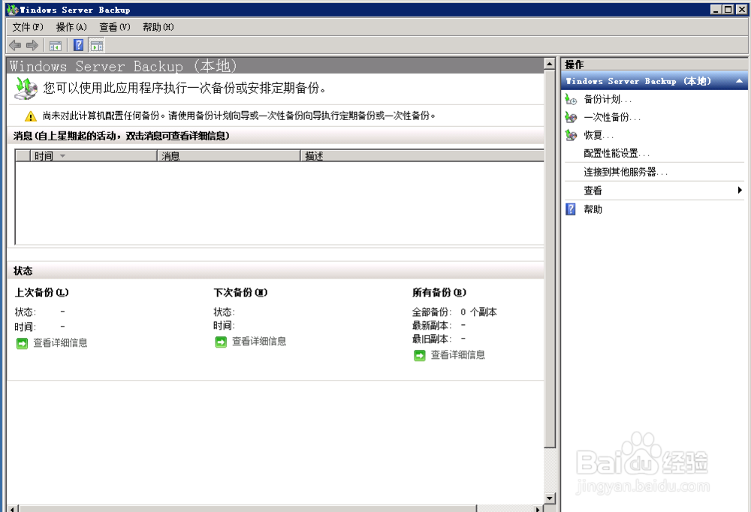Click the 备份计划 clock icon
Viewport: 751px width, 512px height.
[x=571, y=99]
